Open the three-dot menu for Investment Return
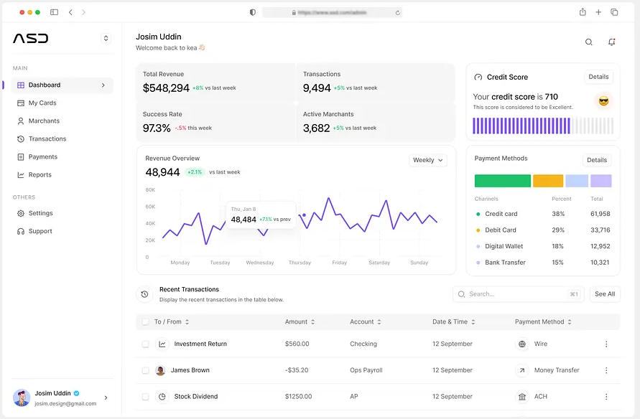The image size is (640, 419). pos(606,344)
